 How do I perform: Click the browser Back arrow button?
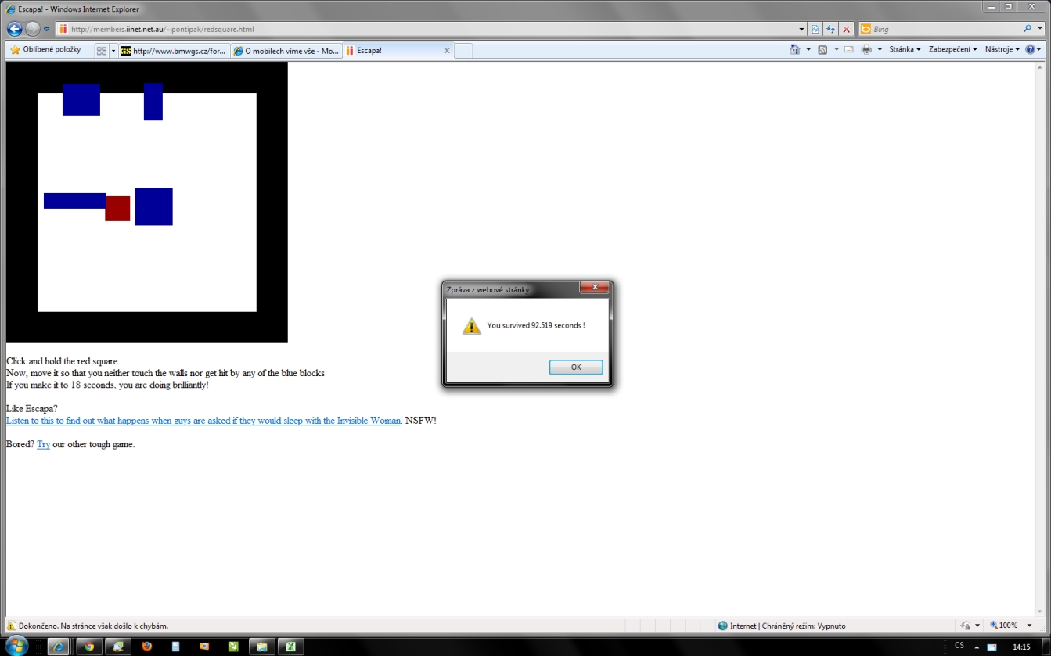coord(14,29)
